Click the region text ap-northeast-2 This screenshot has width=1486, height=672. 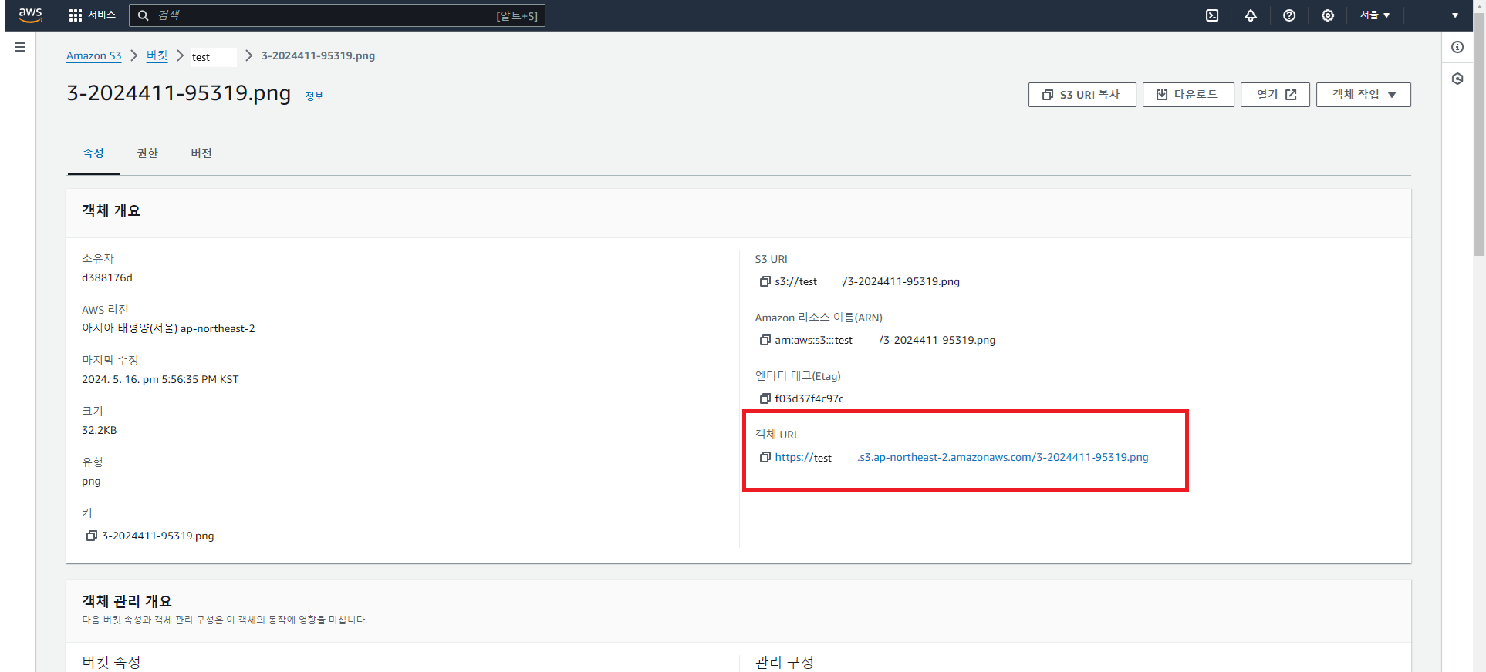pos(218,328)
